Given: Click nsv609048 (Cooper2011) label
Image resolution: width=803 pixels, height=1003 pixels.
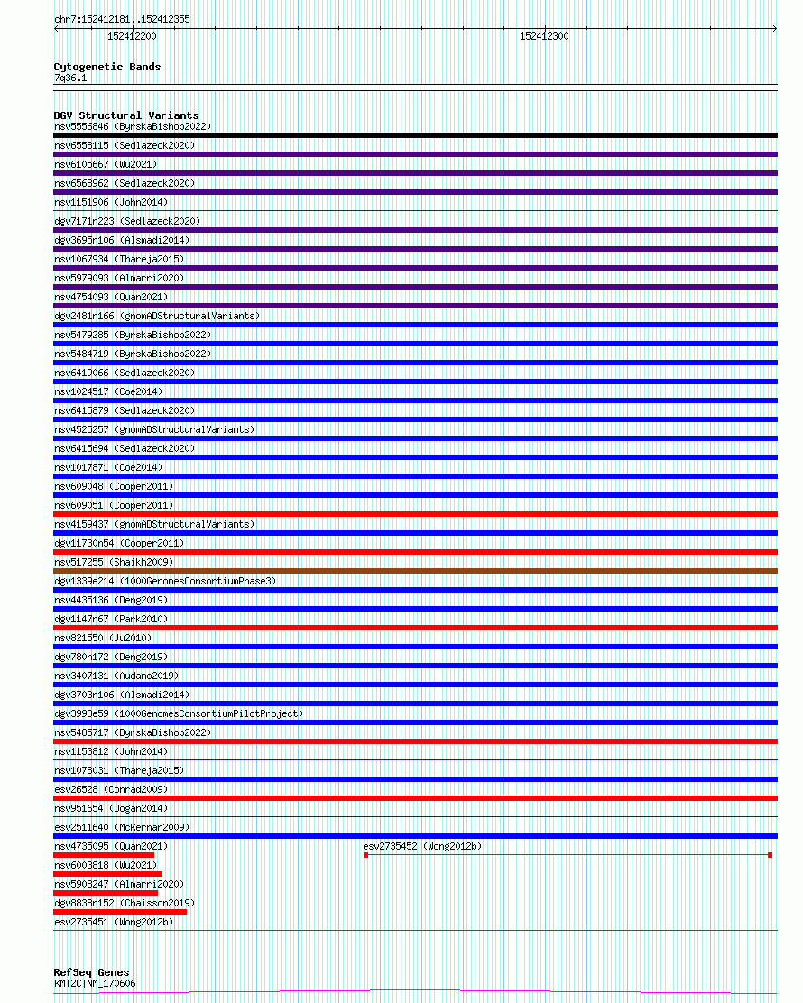Looking at the screenshot, I should click(114, 486).
